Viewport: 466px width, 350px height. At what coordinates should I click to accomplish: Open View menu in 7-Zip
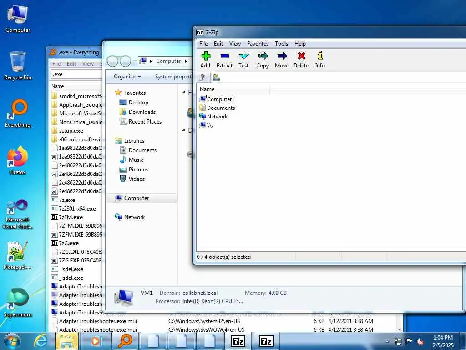(235, 44)
